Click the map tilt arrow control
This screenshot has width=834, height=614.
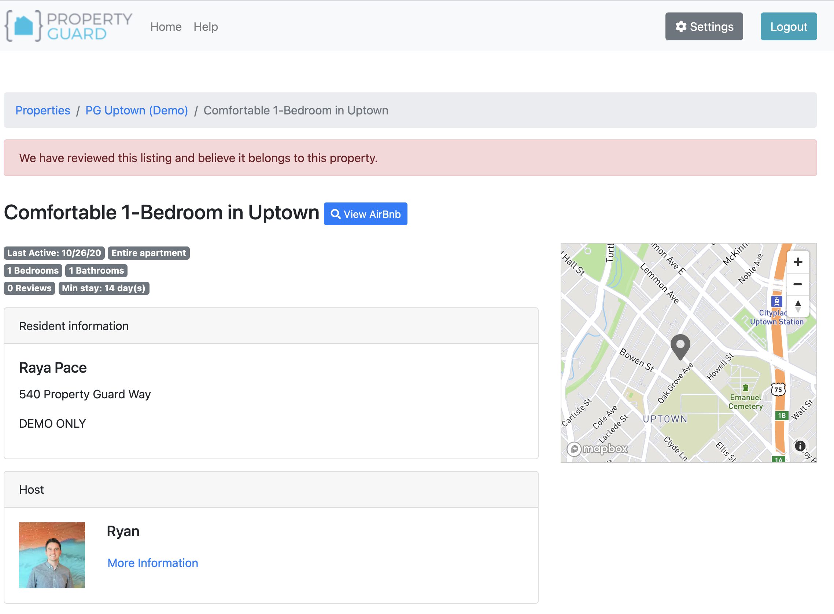[x=798, y=306]
